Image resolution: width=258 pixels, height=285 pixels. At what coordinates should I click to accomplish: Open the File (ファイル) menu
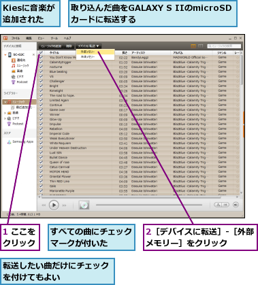click(x=16, y=38)
